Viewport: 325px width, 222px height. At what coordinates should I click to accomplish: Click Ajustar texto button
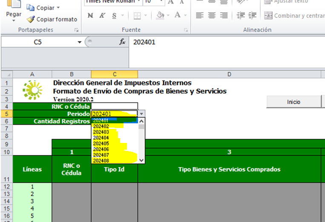click(286, 2)
